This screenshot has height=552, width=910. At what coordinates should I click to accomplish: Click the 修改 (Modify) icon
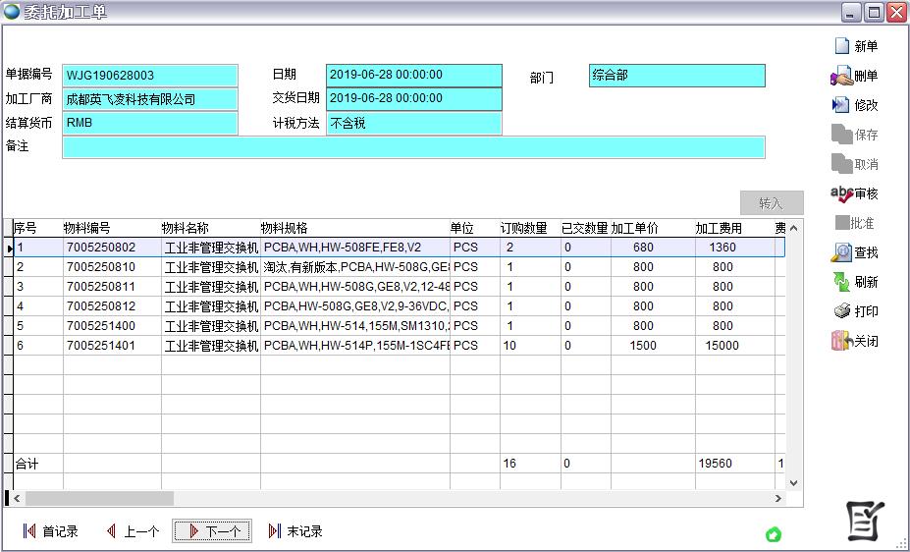(x=841, y=105)
